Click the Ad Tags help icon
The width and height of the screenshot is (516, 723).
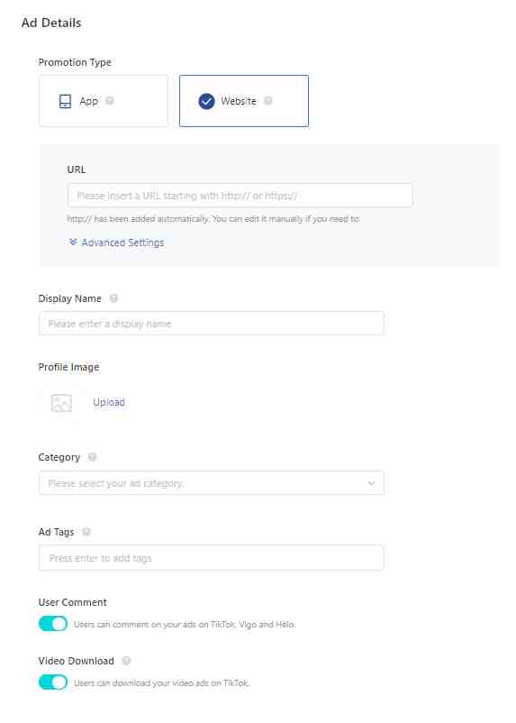pyautogui.click(x=86, y=532)
